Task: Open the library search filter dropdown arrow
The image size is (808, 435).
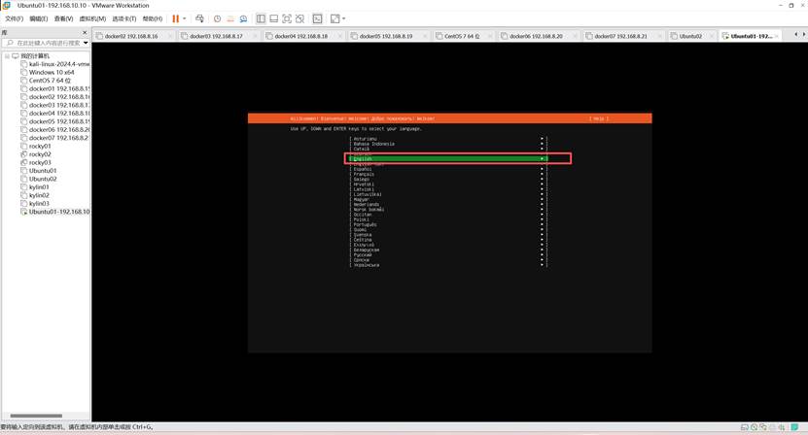Action: point(86,43)
